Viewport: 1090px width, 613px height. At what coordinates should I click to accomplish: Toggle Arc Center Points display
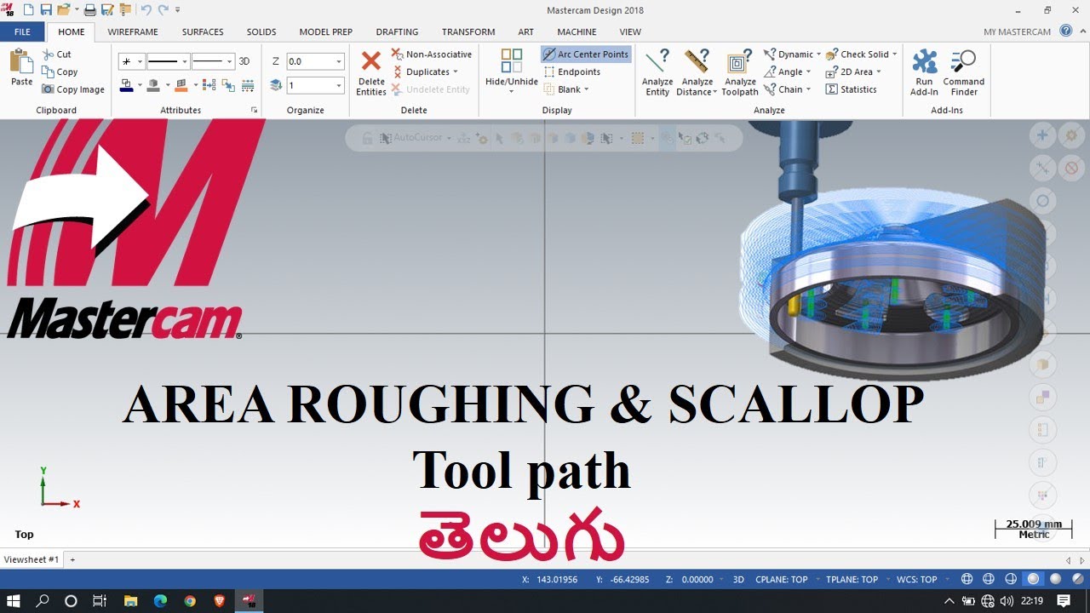(x=586, y=54)
